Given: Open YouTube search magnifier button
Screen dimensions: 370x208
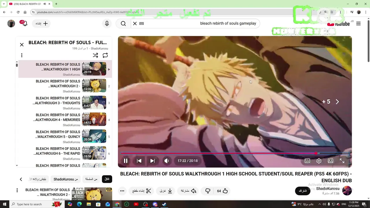Looking at the screenshot, I should pos(123,23).
